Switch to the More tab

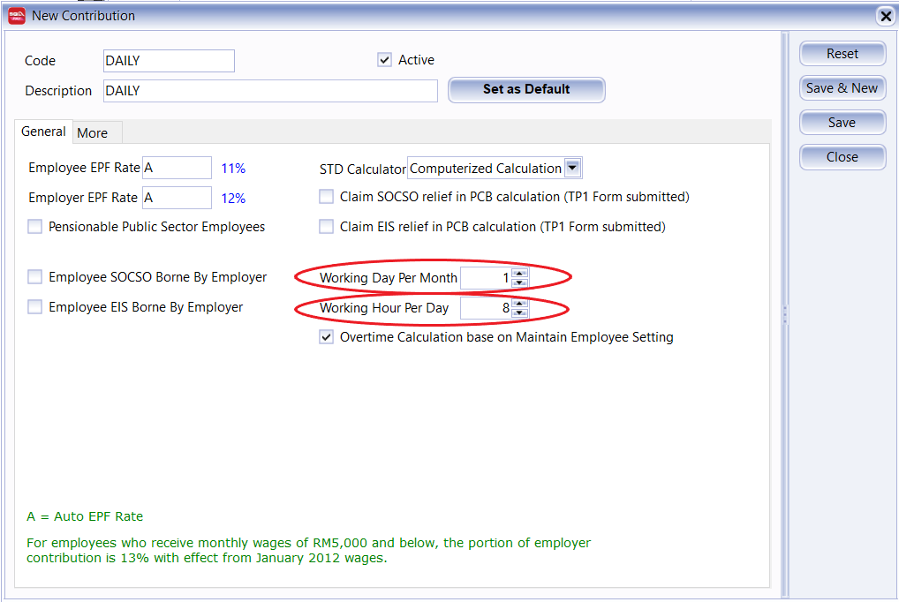coord(93,133)
